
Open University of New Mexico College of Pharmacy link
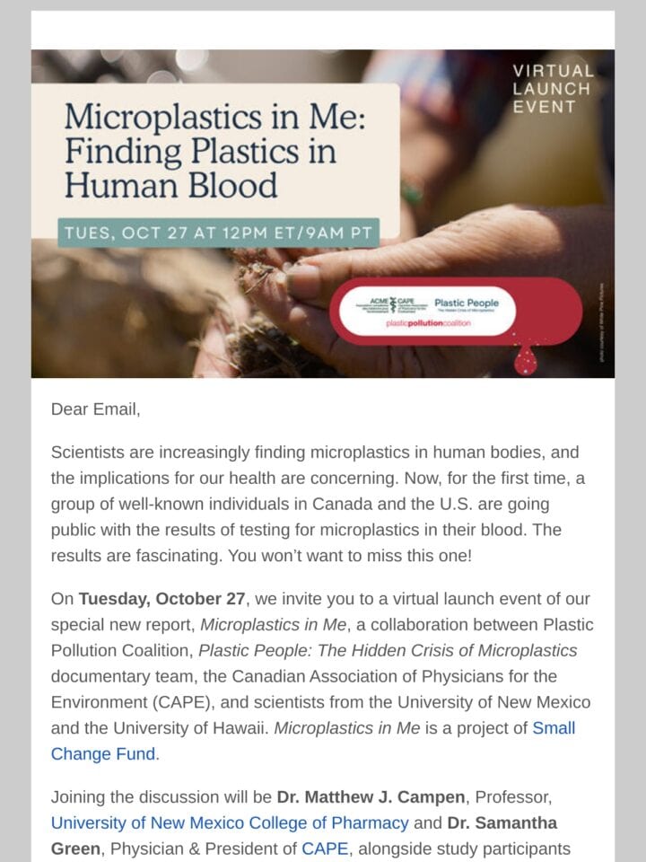(230, 823)
